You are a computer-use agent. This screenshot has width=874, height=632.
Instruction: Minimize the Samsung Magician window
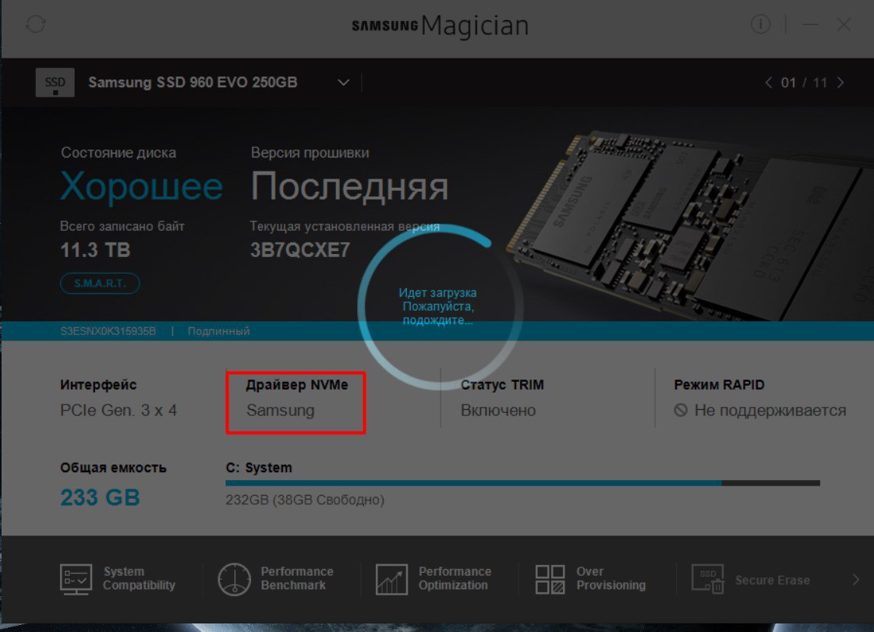pos(810,24)
